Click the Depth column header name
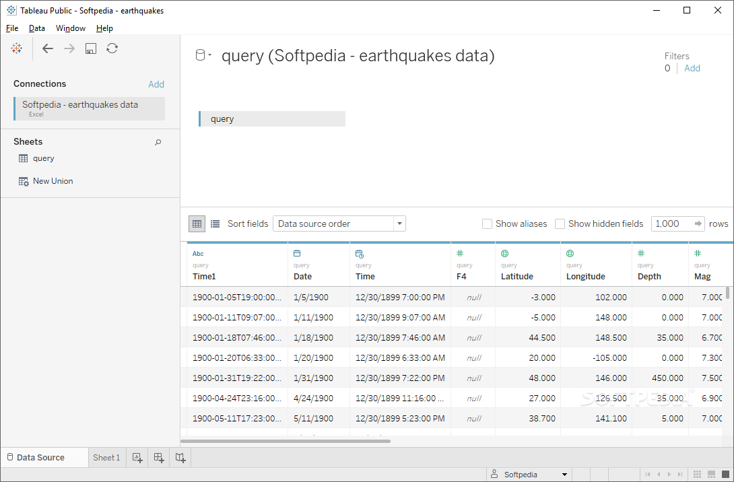 649,277
